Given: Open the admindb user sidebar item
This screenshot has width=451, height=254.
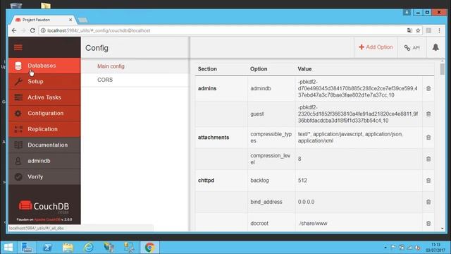Looking at the screenshot, I should (44, 161).
